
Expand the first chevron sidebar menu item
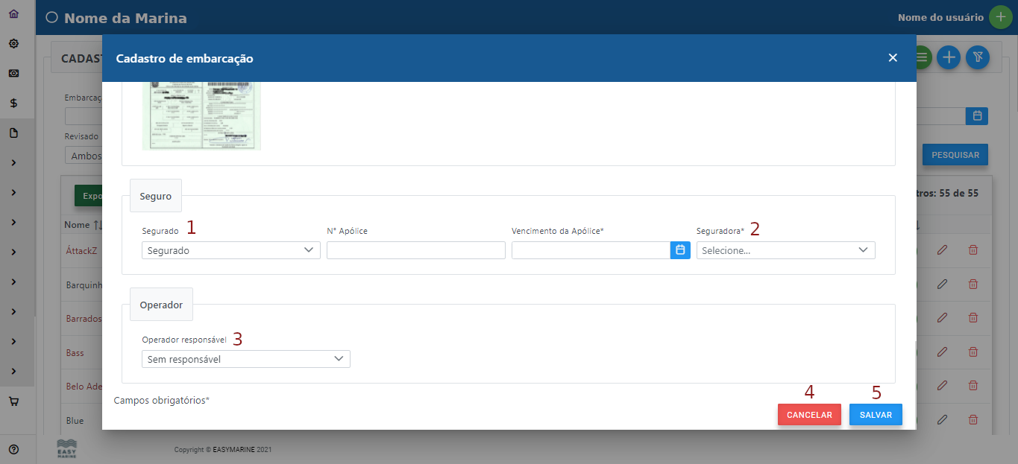[13, 162]
